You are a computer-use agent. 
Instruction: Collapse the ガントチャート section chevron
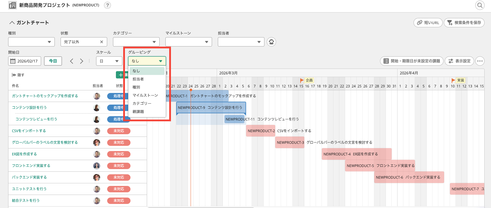[12, 23]
